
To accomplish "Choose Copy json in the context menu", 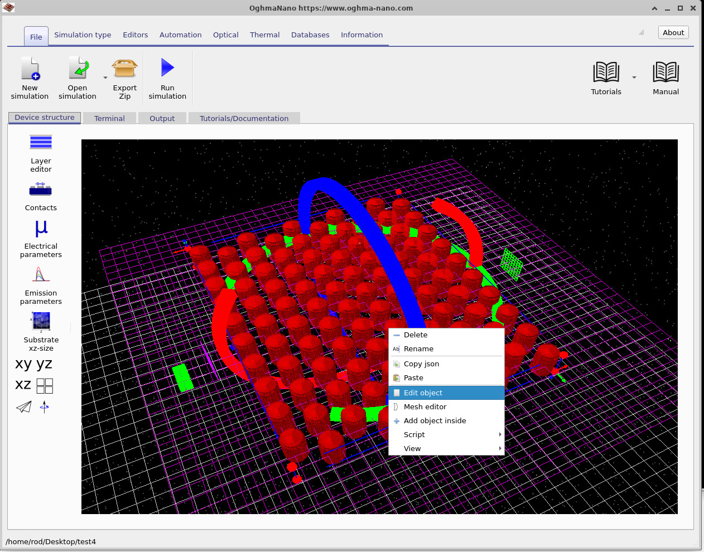I will [446, 364].
